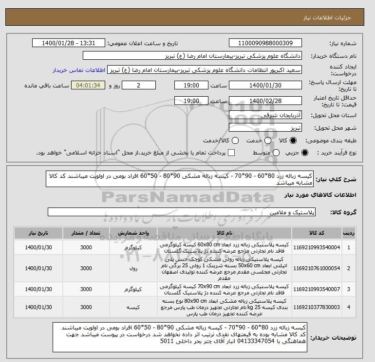Click the 80x90 cm black bag item name
Screen dimensions: 375x362
[225, 308]
